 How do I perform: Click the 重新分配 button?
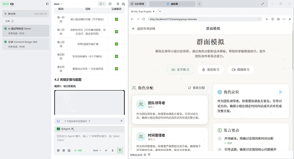pos(196,88)
